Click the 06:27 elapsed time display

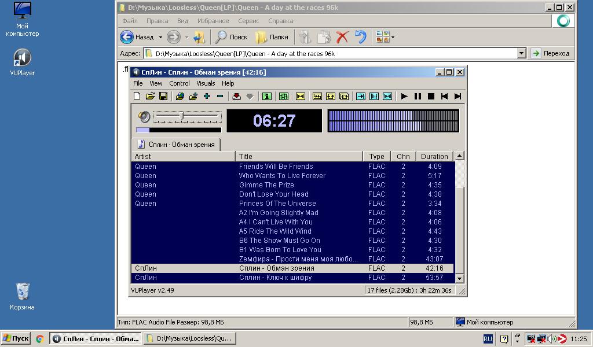pyautogui.click(x=274, y=121)
